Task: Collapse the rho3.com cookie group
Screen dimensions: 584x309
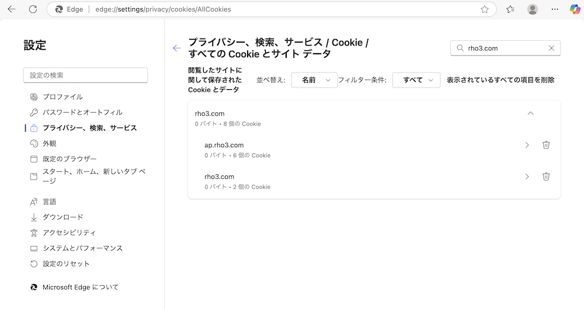Action: pos(531,113)
